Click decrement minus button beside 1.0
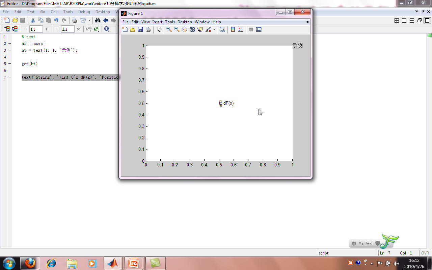This screenshot has width=432, height=270. pos(25,29)
